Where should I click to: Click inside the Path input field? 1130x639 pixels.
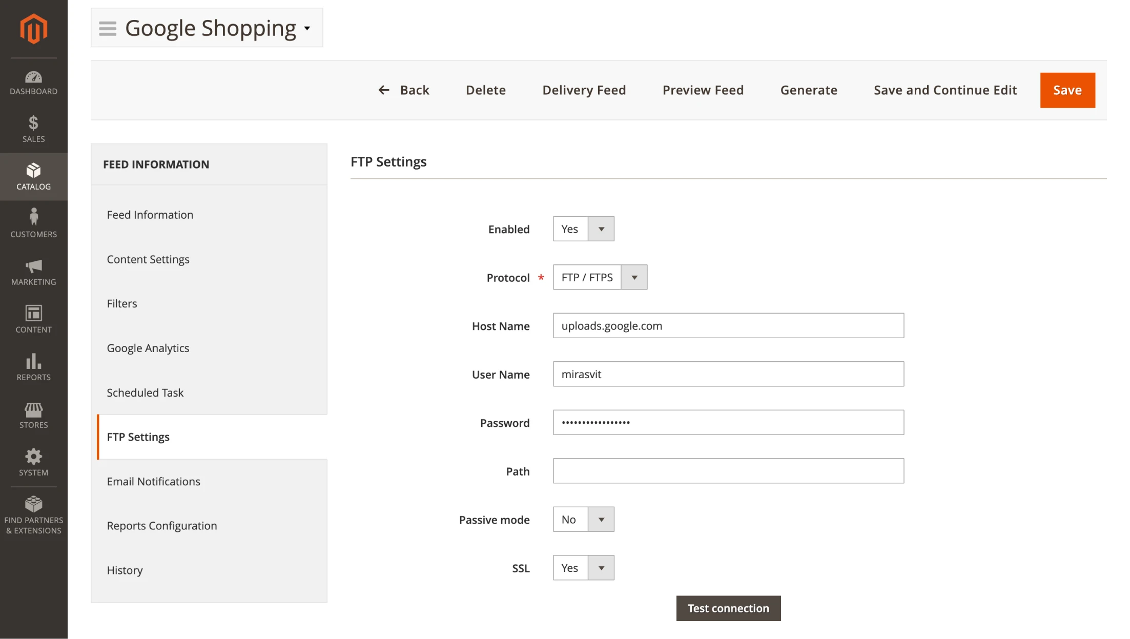[x=728, y=470]
